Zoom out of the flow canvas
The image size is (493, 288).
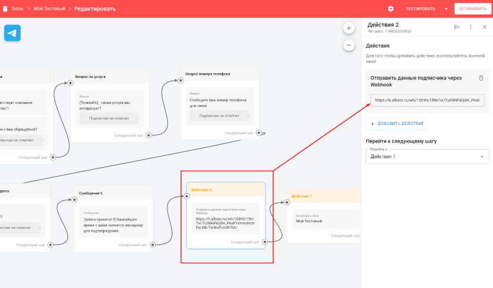(349, 45)
